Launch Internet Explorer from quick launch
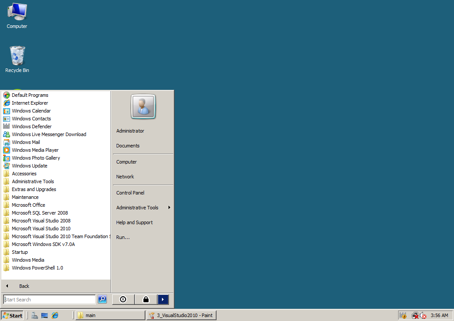Viewport: 454px width, 321px height. [55, 315]
